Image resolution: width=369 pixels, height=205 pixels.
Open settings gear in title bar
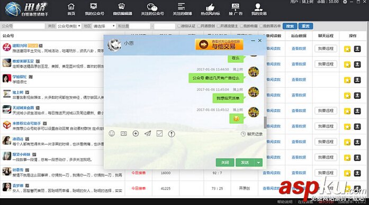point(345,2)
